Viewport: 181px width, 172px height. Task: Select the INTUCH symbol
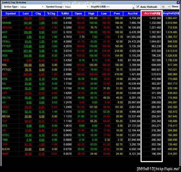click(x=7, y=28)
